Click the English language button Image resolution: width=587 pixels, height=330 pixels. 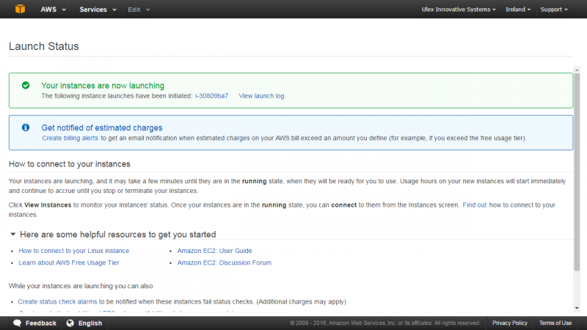point(84,323)
